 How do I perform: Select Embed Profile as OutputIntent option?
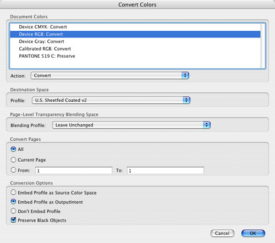click(13, 202)
